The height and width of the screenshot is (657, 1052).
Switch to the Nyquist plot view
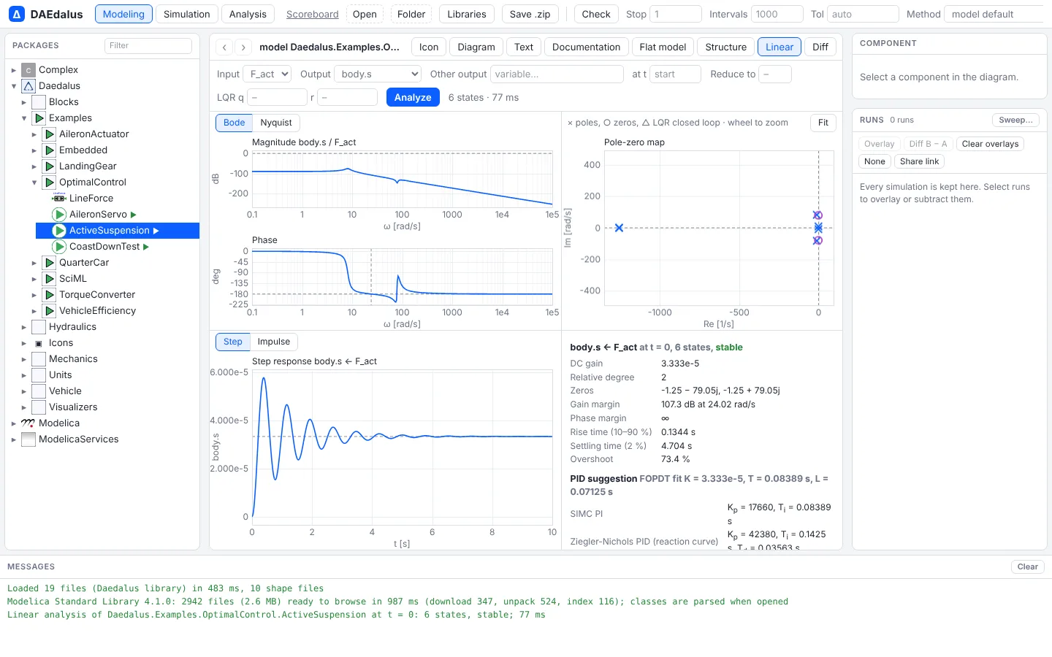276,123
